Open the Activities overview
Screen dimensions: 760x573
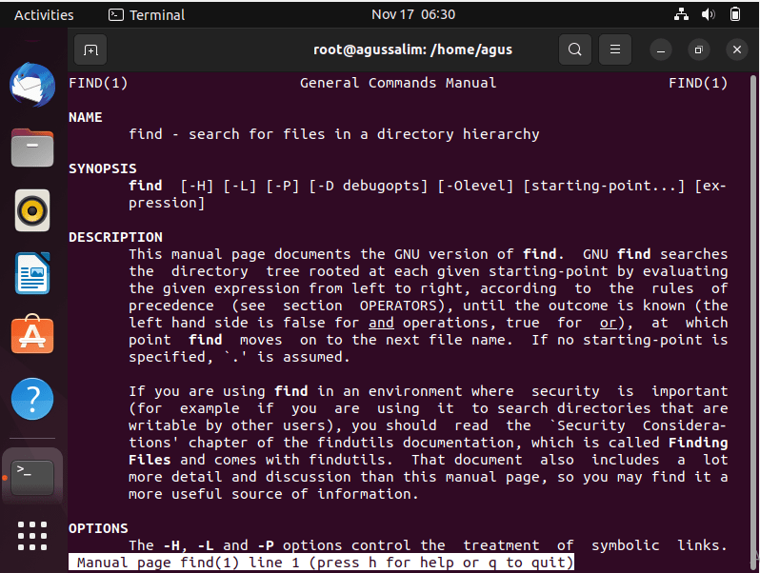(x=44, y=15)
